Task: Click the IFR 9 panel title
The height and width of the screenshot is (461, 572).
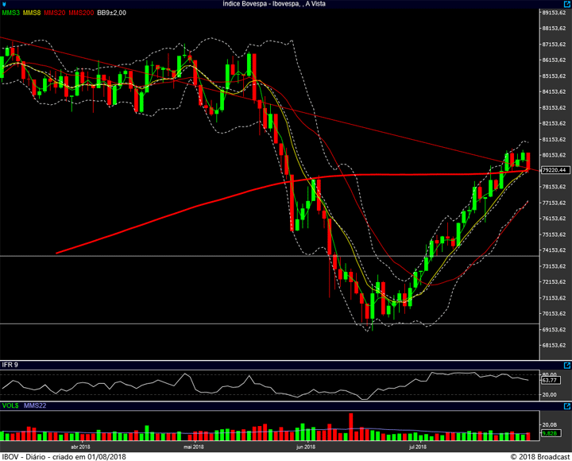Action: pos(10,365)
